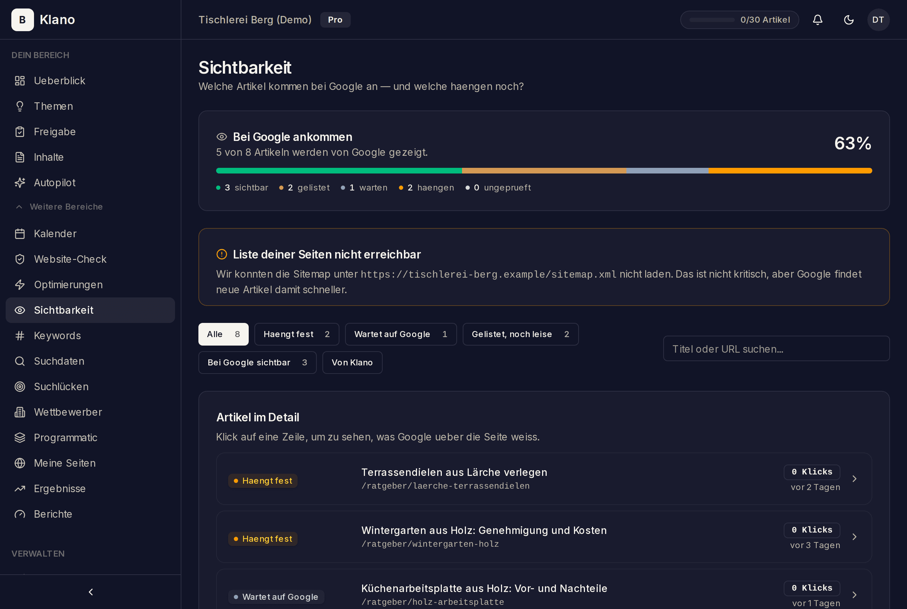Click the Inhalte document icon
Screen dimensions: 907x609
(x=20, y=157)
